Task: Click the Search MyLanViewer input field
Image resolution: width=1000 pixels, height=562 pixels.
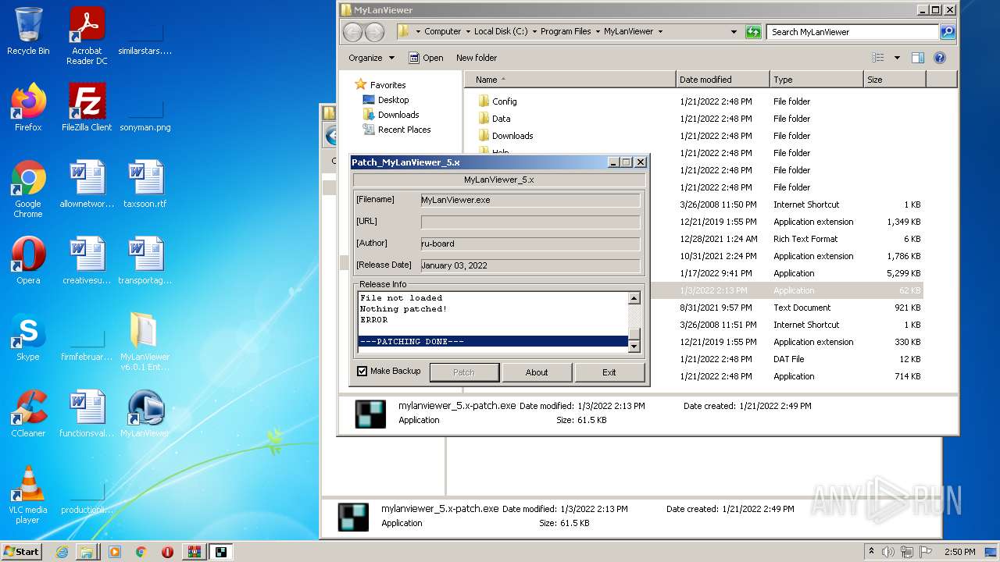Action: click(x=853, y=32)
